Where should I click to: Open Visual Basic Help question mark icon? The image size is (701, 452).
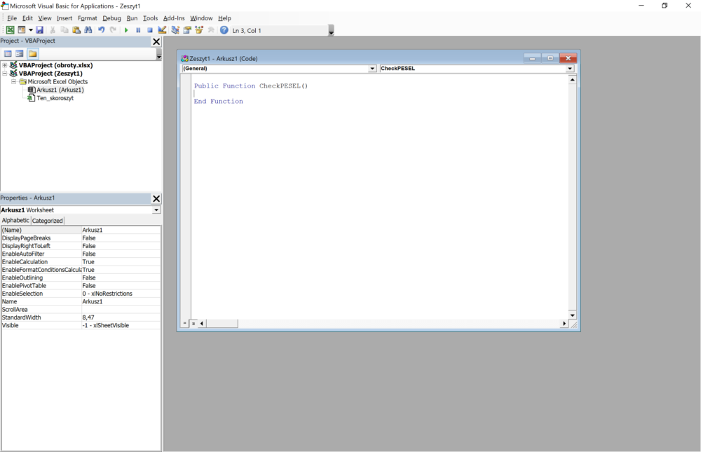coord(224,30)
